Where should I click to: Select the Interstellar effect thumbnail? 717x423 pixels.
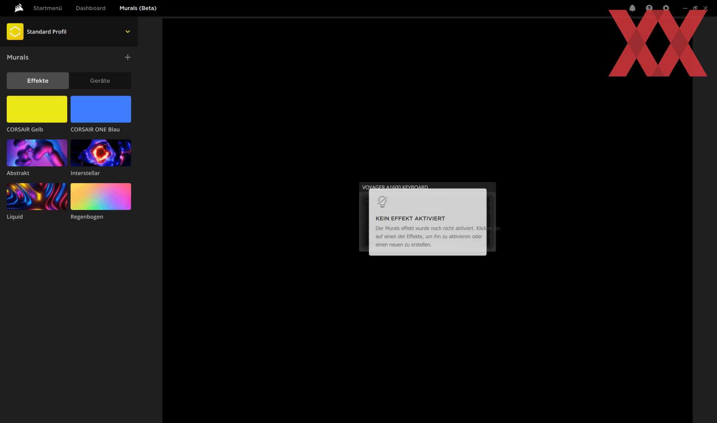[x=101, y=153]
